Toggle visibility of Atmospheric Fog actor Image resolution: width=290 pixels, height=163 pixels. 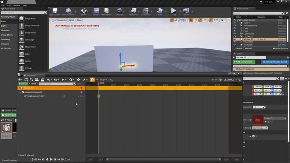(x=235, y=25)
